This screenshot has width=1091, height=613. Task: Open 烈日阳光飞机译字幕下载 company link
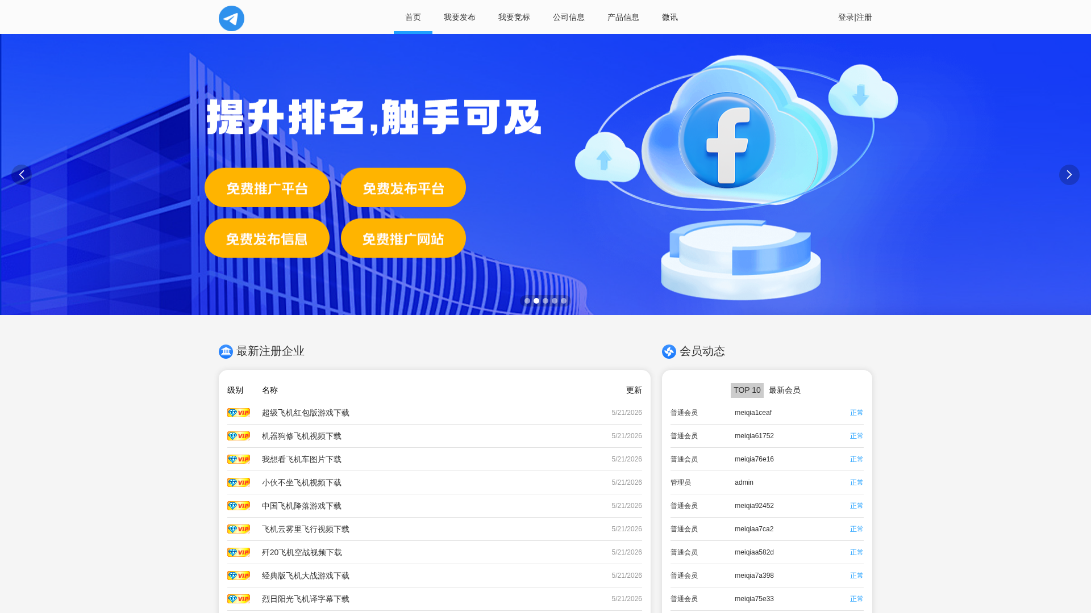pyautogui.click(x=306, y=599)
